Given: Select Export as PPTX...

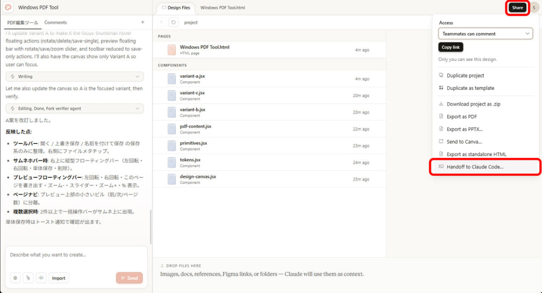Looking at the screenshot, I should 464,129.
